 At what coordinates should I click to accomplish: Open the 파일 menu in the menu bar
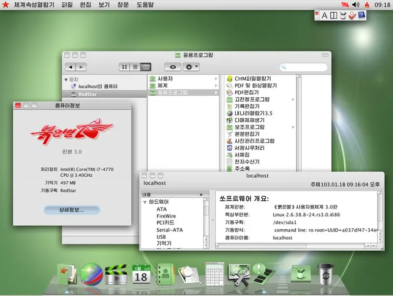pos(66,5)
